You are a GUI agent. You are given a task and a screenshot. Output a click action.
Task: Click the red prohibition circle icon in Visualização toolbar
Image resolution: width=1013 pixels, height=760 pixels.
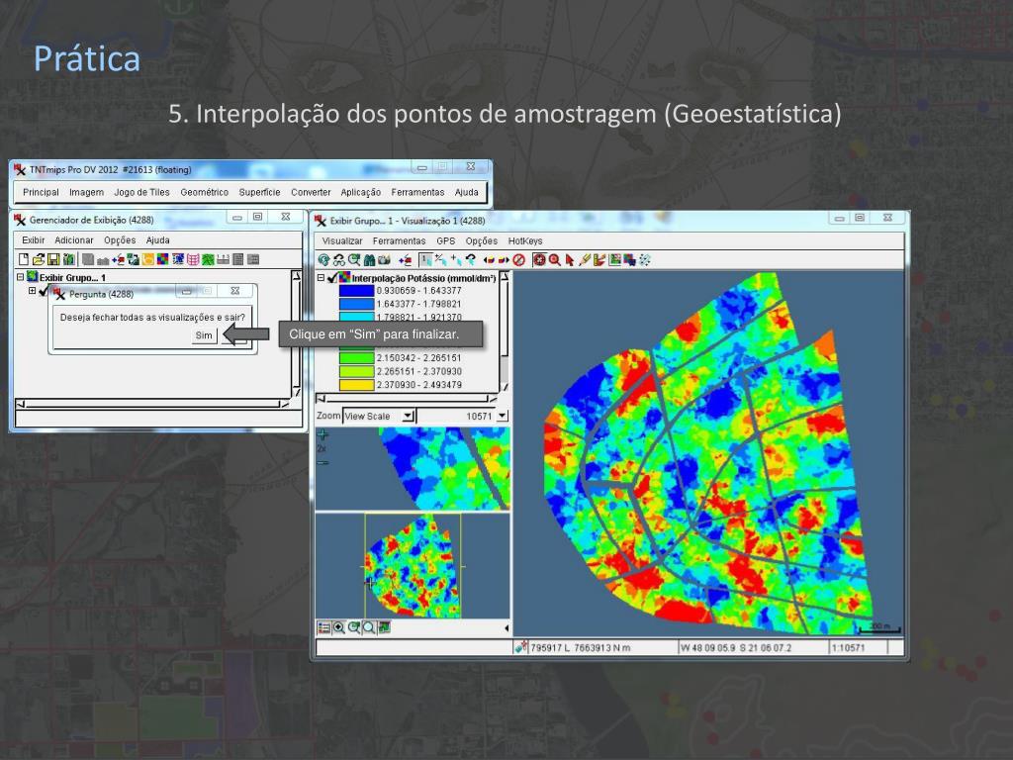tap(518, 260)
